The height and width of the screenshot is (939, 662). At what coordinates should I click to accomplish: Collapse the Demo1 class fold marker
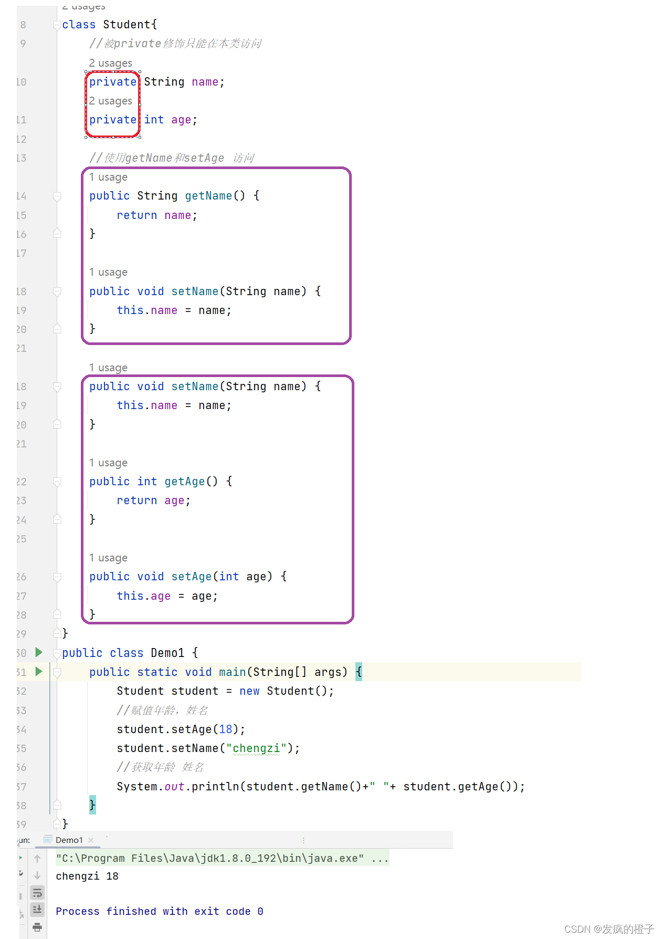(x=57, y=653)
